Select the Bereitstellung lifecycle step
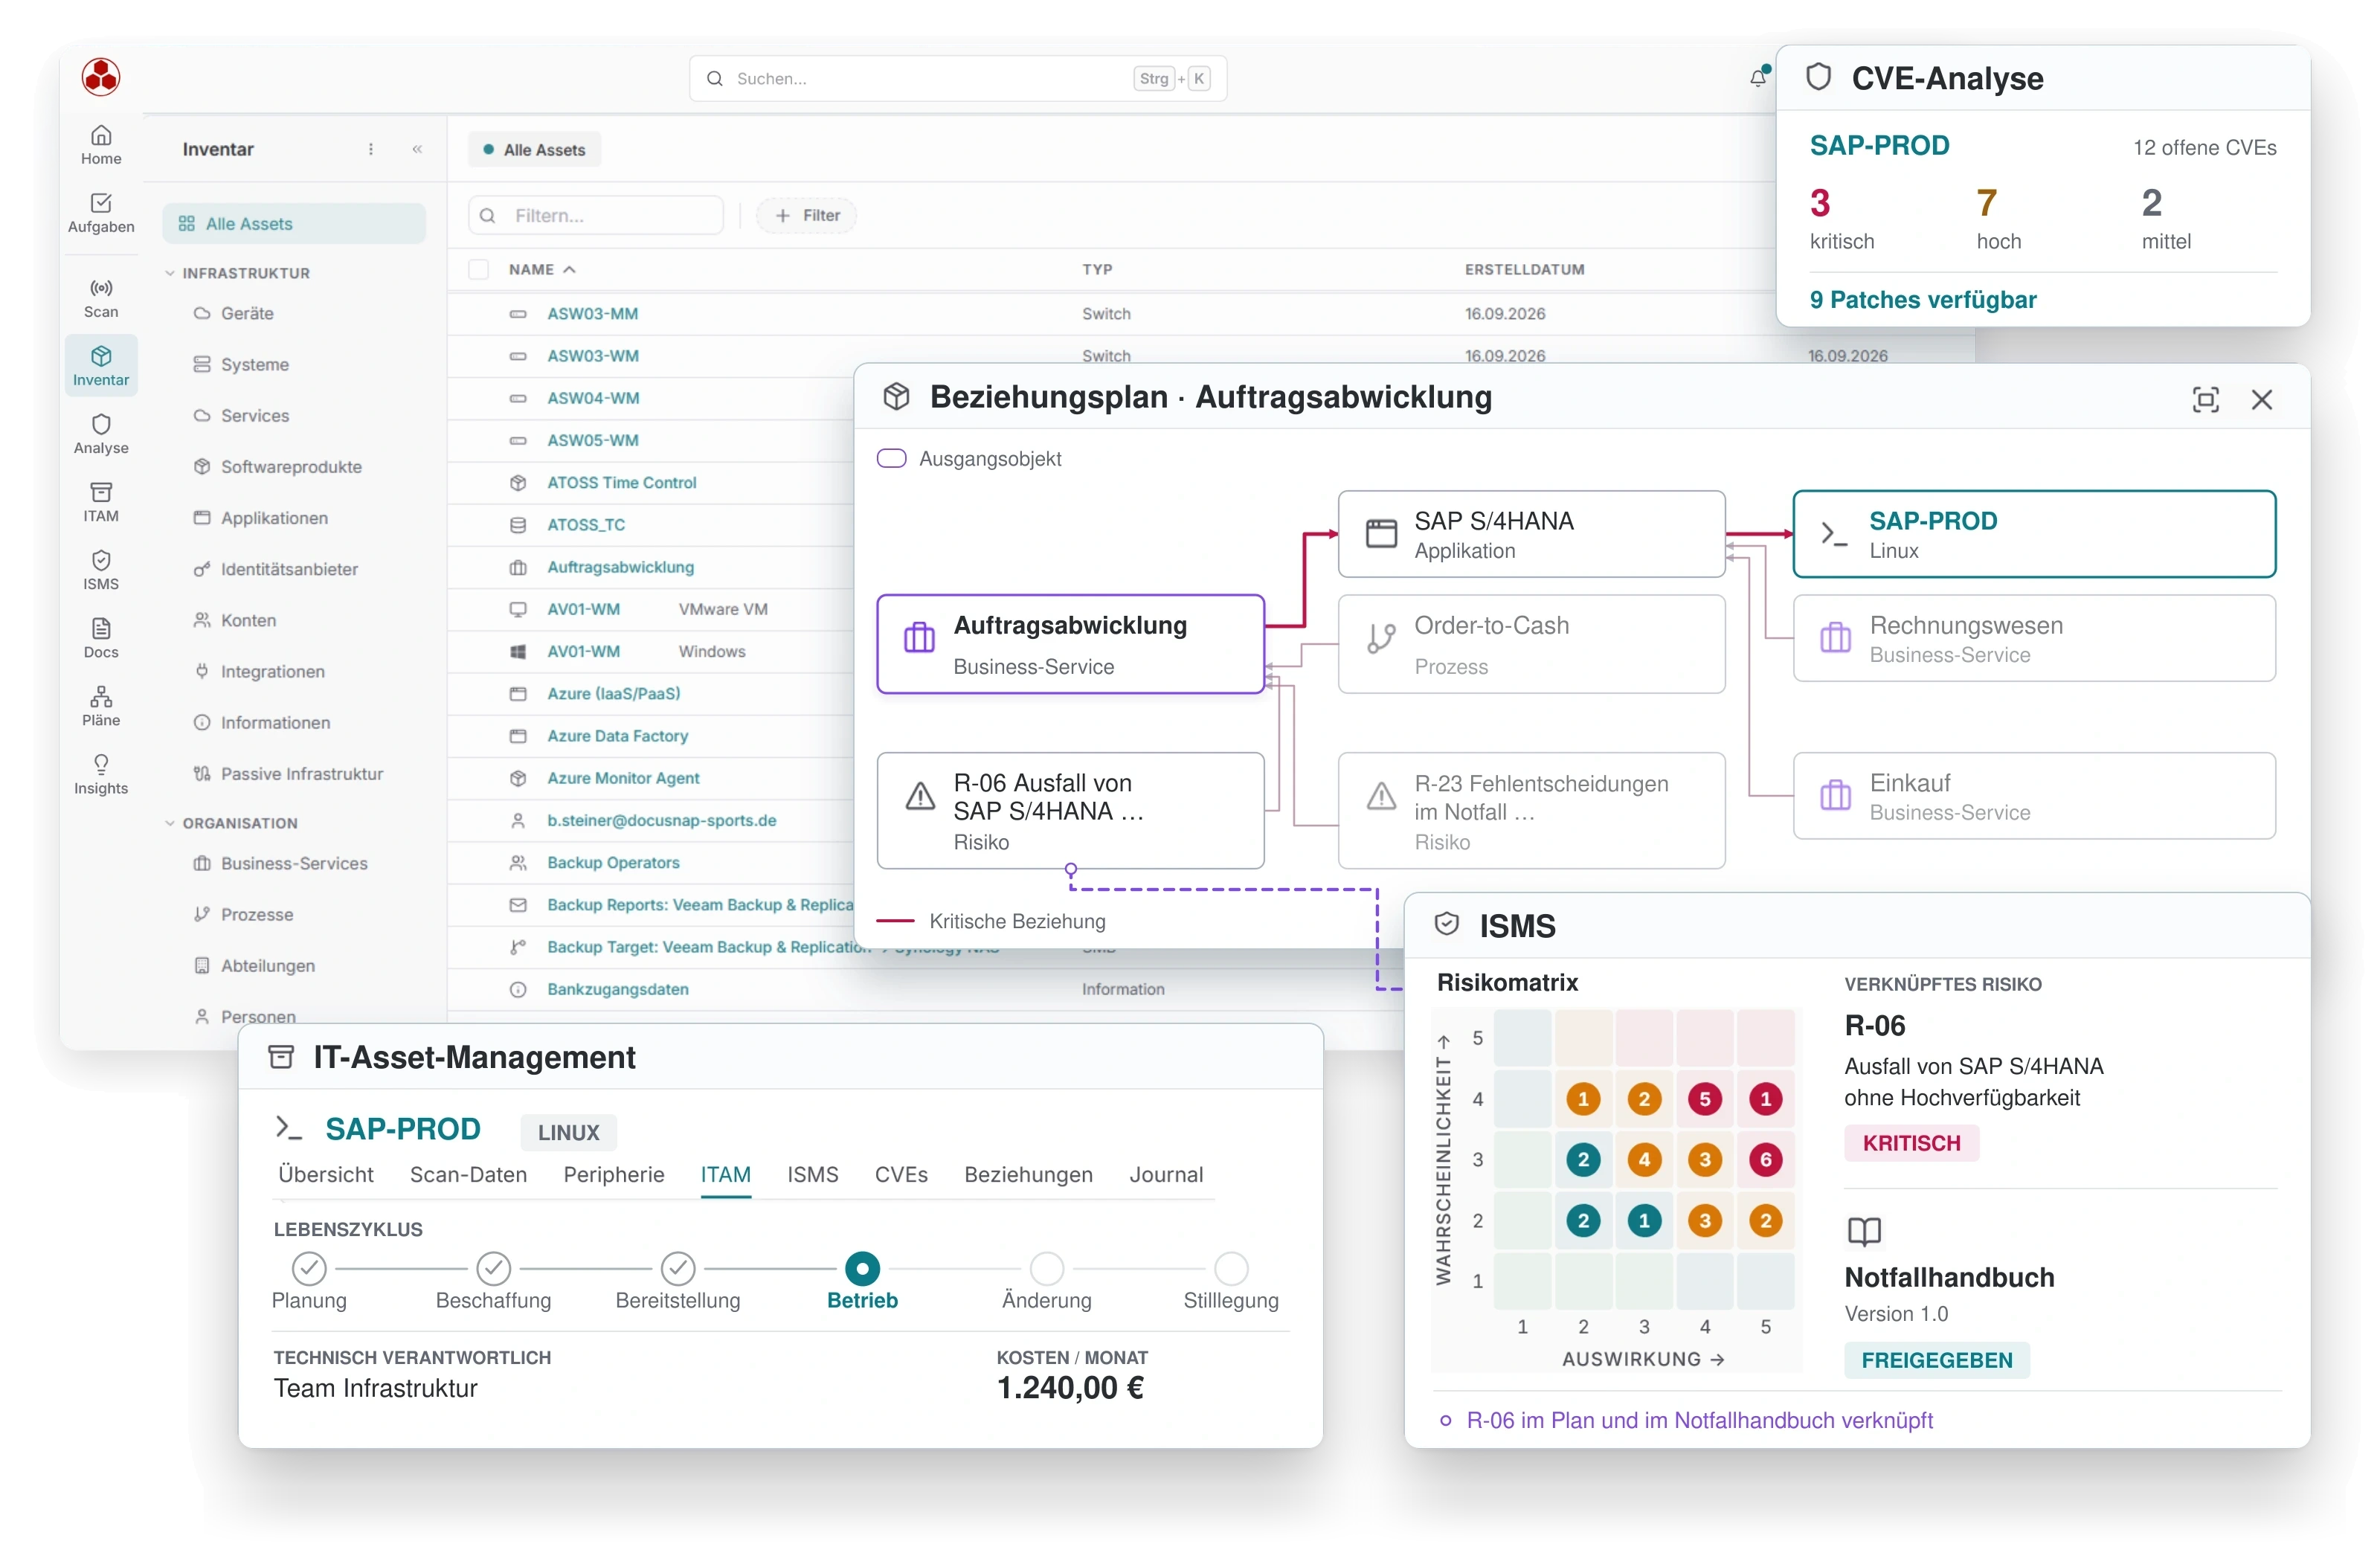This screenshot has height=1547, width=2380. point(678,1268)
